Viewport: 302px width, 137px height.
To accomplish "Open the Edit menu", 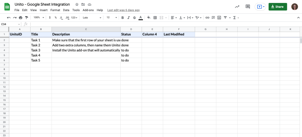I will click(x=25, y=10).
